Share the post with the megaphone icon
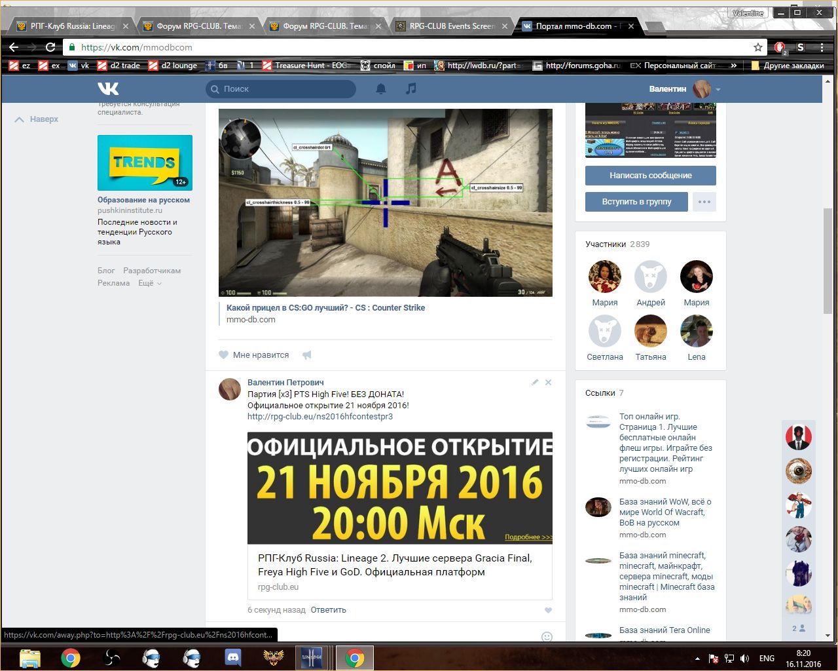 pos(306,355)
